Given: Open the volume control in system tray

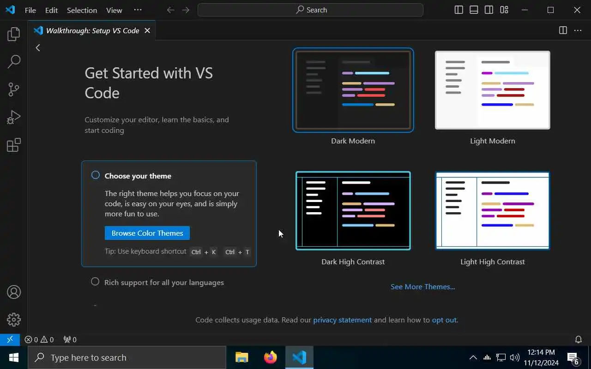Looking at the screenshot, I should 515,357.
